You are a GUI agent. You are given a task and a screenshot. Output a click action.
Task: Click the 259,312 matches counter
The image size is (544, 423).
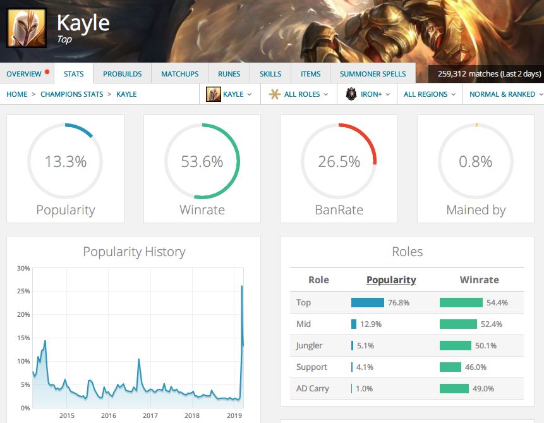click(x=489, y=73)
